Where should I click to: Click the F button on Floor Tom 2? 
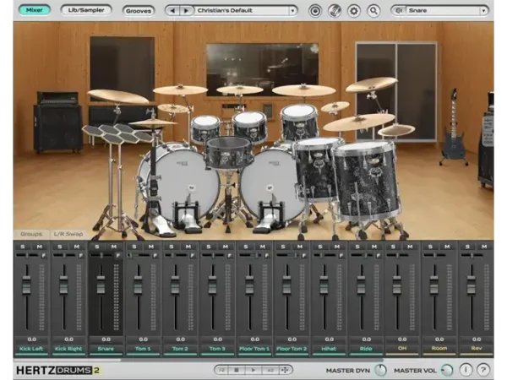pyautogui.click(x=304, y=256)
